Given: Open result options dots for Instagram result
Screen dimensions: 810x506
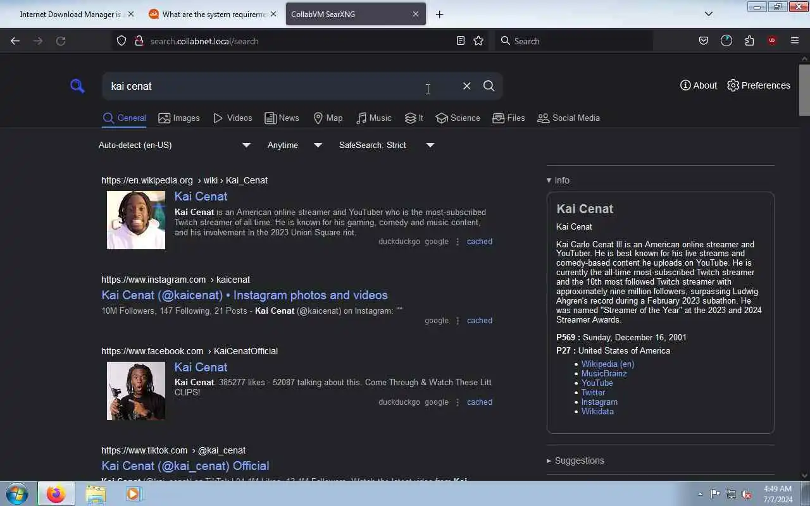Looking at the screenshot, I should 458,321.
